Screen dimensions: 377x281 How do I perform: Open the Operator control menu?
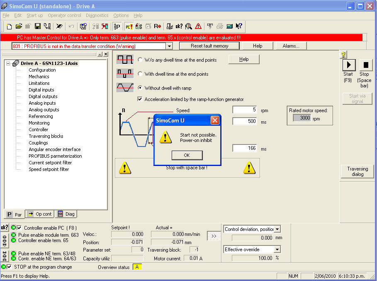point(64,15)
